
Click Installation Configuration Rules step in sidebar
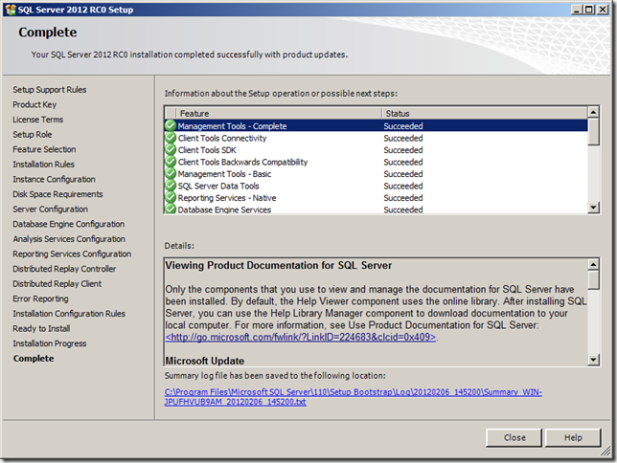click(69, 314)
